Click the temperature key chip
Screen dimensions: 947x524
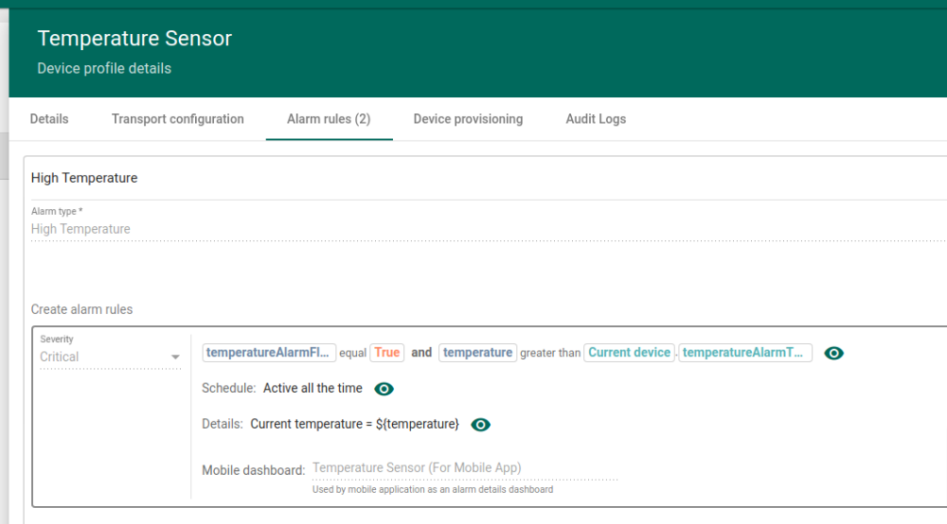(x=477, y=353)
